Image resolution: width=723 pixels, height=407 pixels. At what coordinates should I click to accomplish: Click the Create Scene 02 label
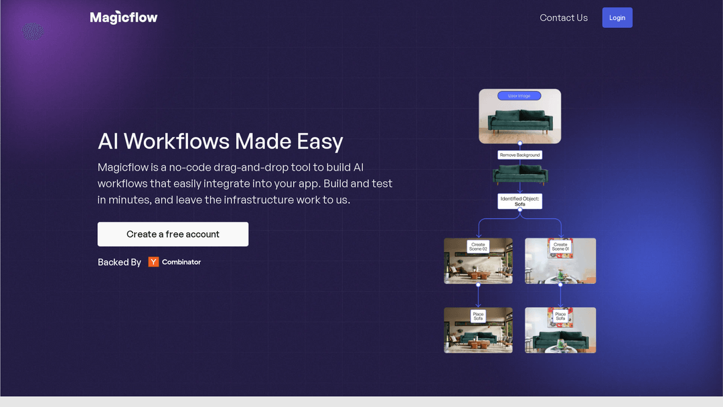pyautogui.click(x=478, y=246)
